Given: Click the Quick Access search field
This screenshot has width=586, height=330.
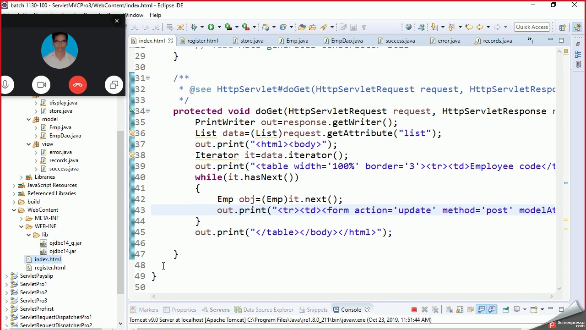Looking at the screenshot, I should [532, 27].
